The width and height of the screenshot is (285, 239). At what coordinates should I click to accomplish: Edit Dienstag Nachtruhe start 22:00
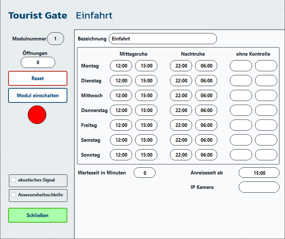[x=181, y=81]
